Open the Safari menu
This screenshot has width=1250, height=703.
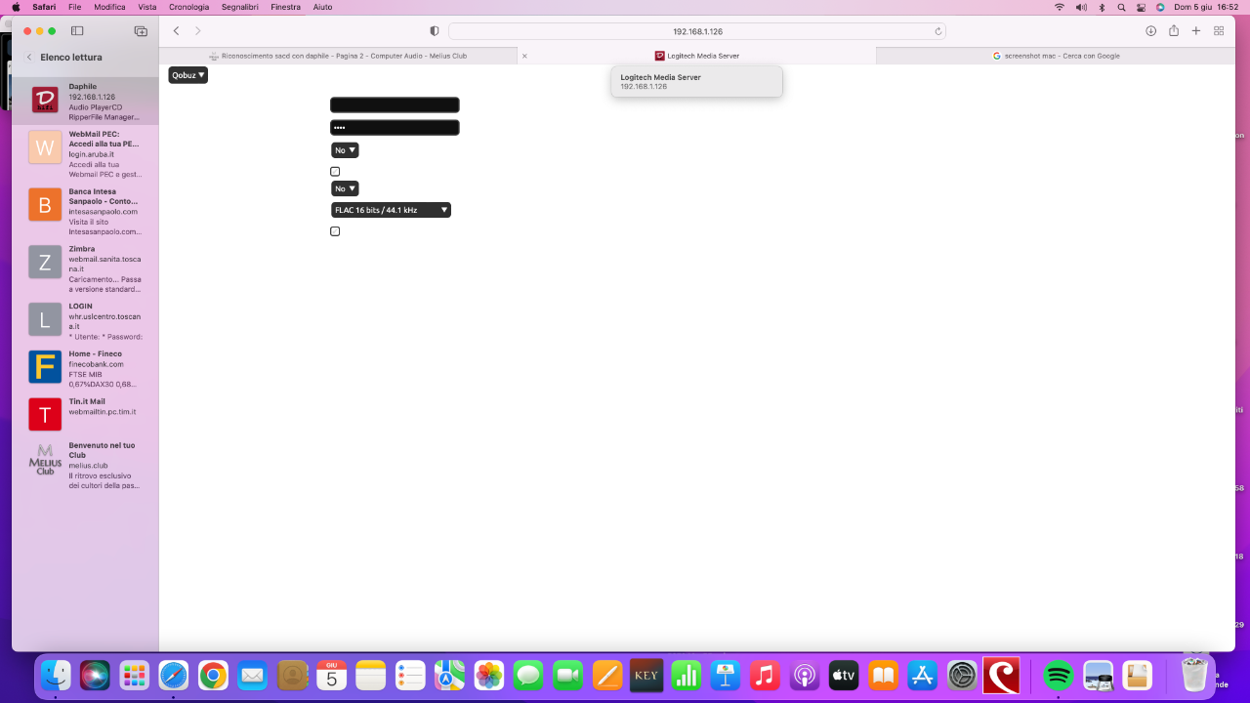point(44,7)
